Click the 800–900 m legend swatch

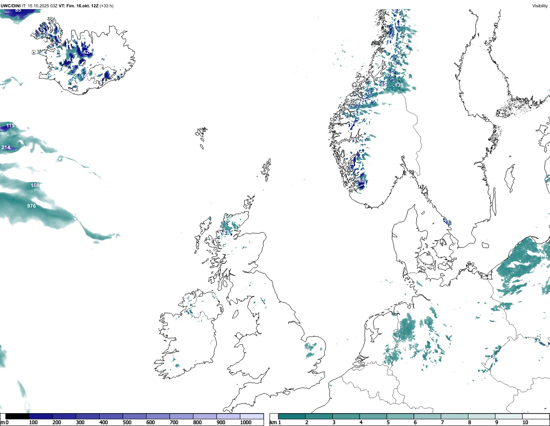point(205,416)
